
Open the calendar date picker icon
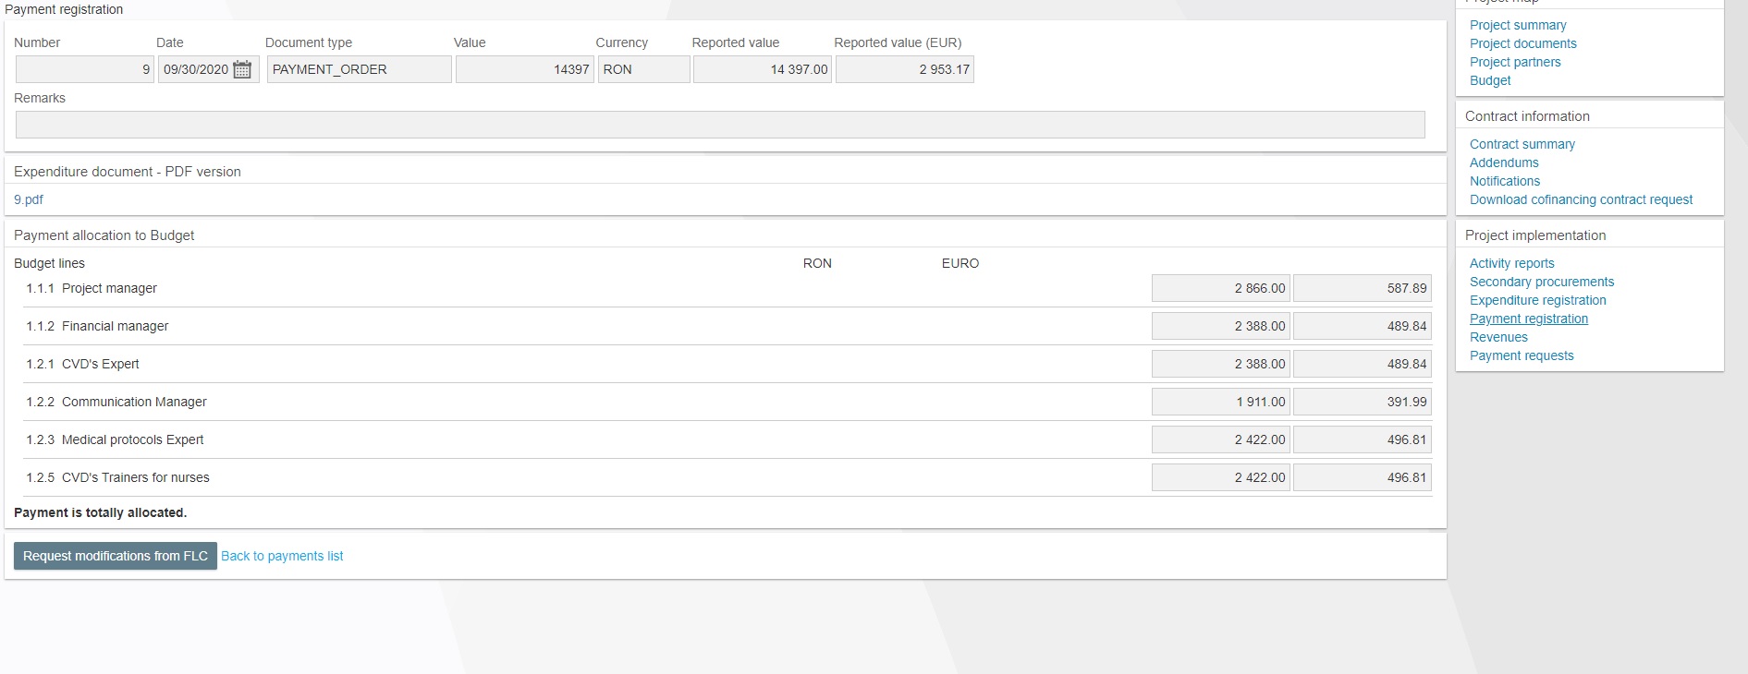[x=242, y=70]
